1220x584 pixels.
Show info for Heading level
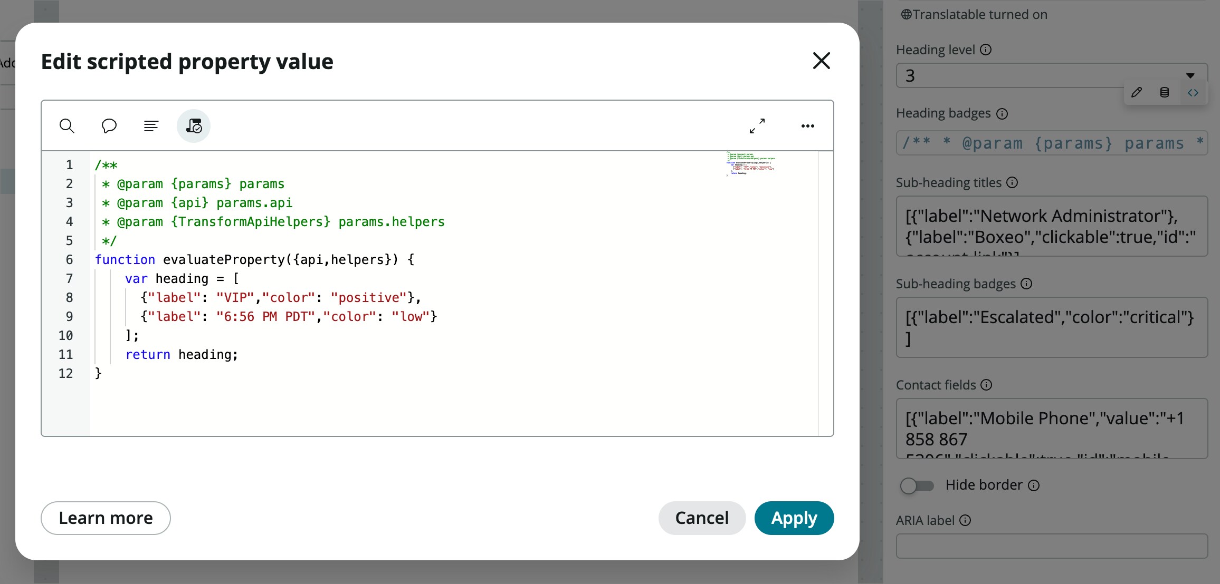986,50
